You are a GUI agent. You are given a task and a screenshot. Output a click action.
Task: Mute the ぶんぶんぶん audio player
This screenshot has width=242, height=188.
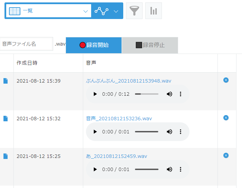pos(169,94)
